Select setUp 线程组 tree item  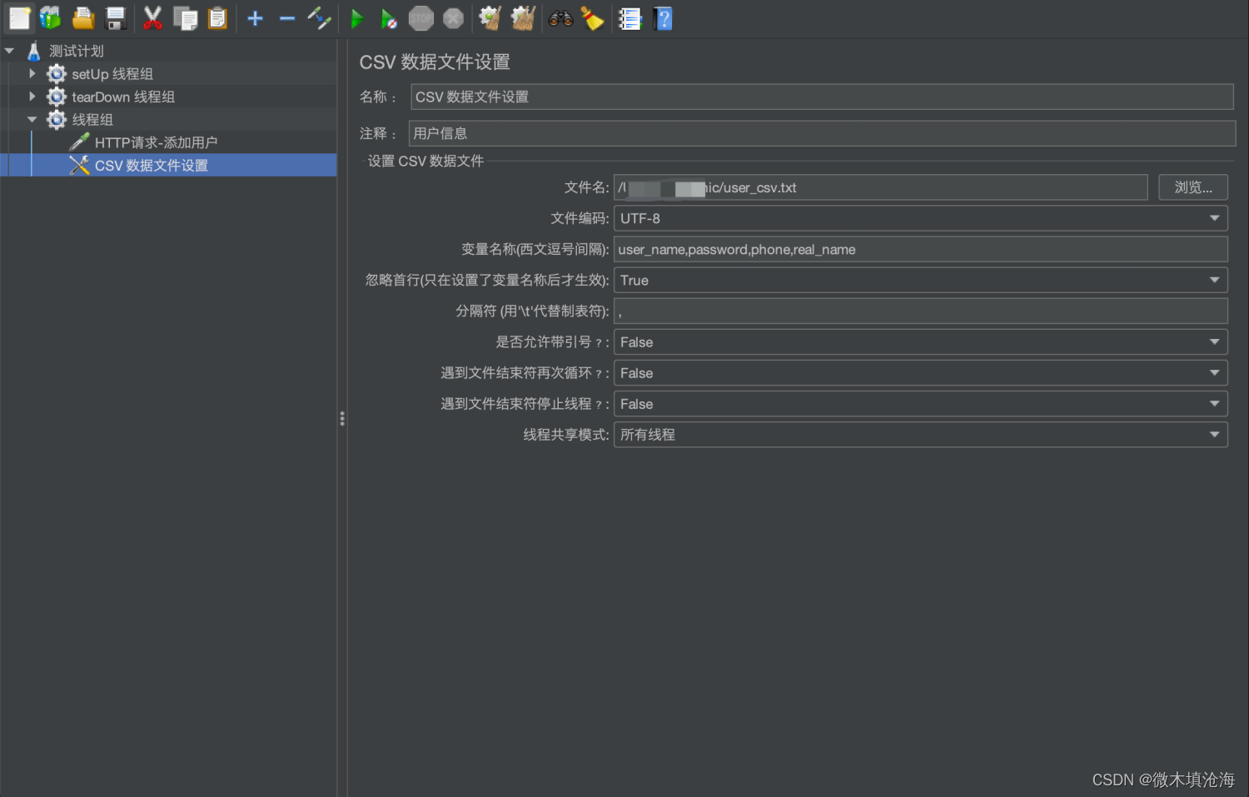[x=112, y=74]
